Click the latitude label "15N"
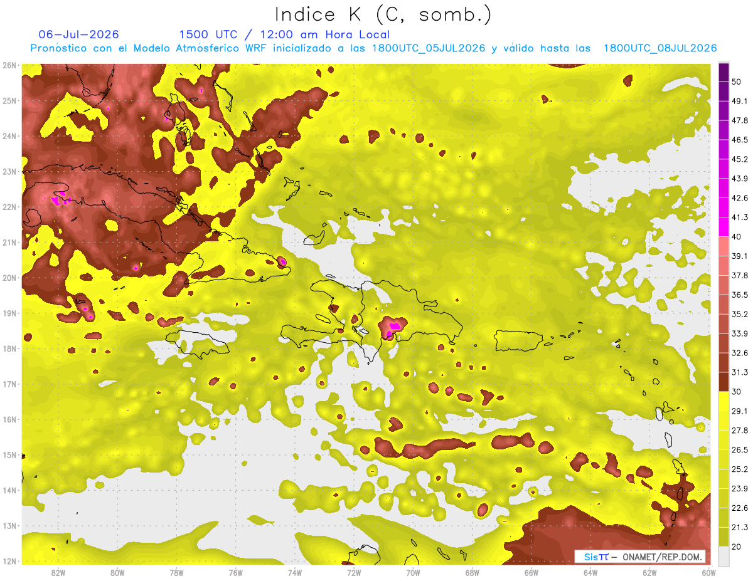The image size is (753, 581). coord(9,454)
